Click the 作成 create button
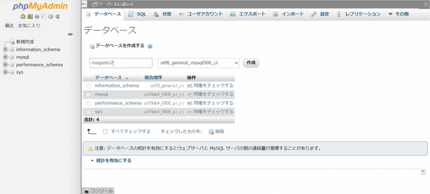The height and width of the screenshot is (194, 430). coord(251,63)
